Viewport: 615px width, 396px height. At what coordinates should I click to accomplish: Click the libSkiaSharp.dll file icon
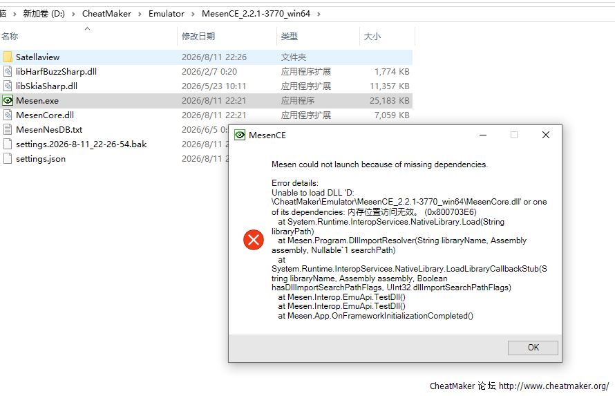8,86
